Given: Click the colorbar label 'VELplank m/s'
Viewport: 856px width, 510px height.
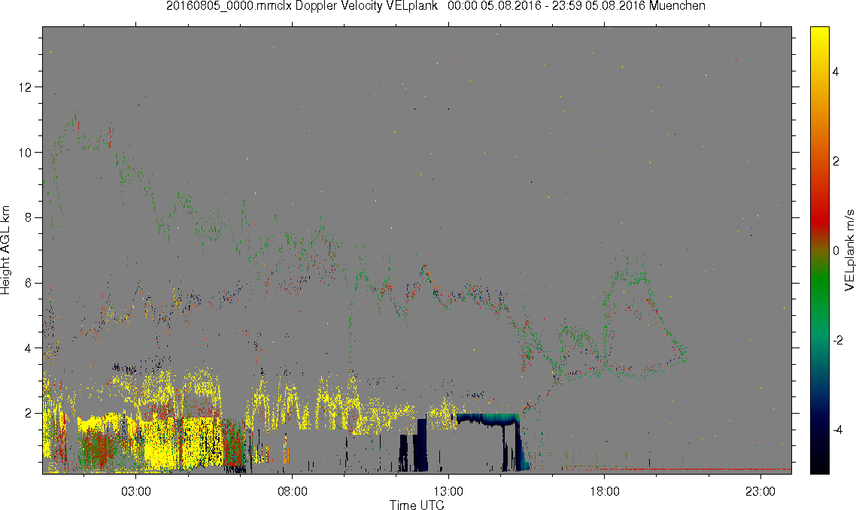Looking at the screenshot, I should point(849,250).
